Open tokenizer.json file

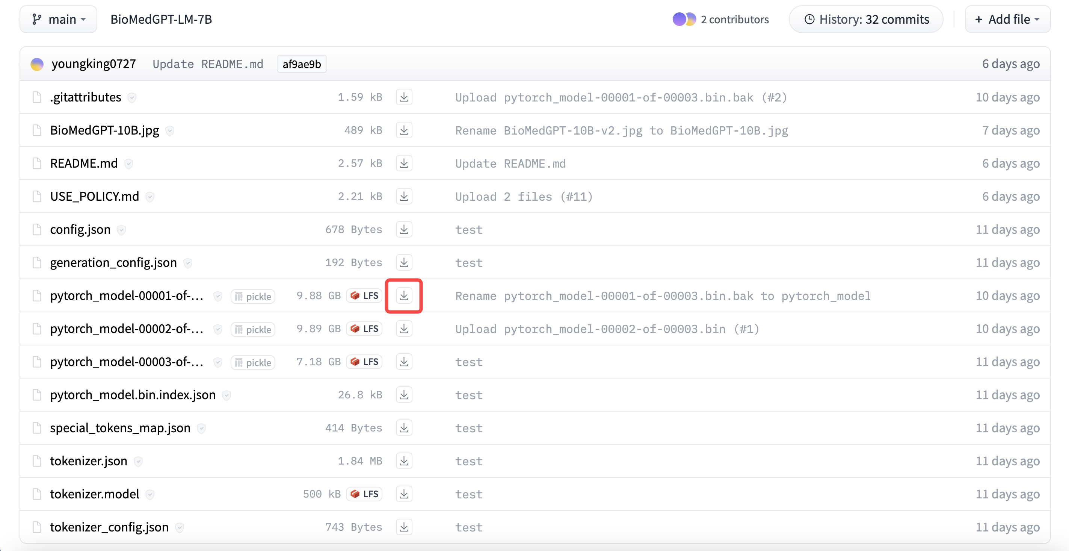point(89,461)
